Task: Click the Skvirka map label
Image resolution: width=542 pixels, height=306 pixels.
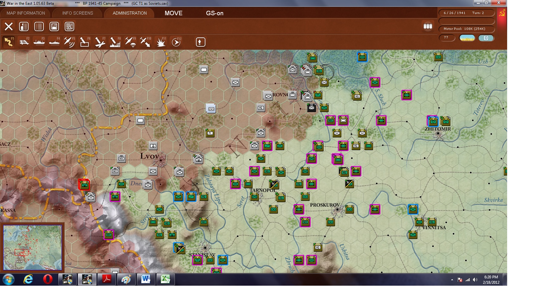Action: 494,200
